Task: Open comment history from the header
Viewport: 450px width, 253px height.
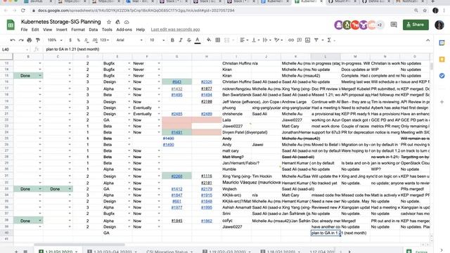Action: (x=394, y=25)
